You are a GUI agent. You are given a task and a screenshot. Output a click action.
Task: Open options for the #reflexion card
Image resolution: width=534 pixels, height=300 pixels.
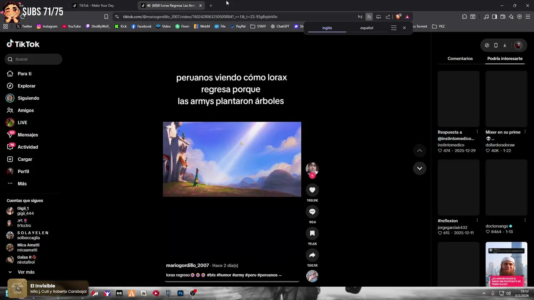click(x=477, y=220)
